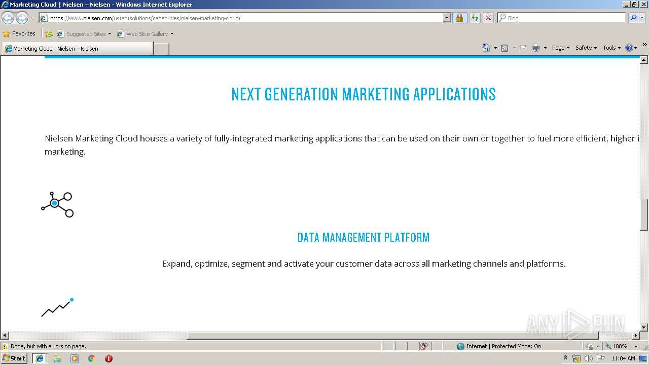Open the Safety menu
This screenshot has height=365, width=649.
[586, 48]
